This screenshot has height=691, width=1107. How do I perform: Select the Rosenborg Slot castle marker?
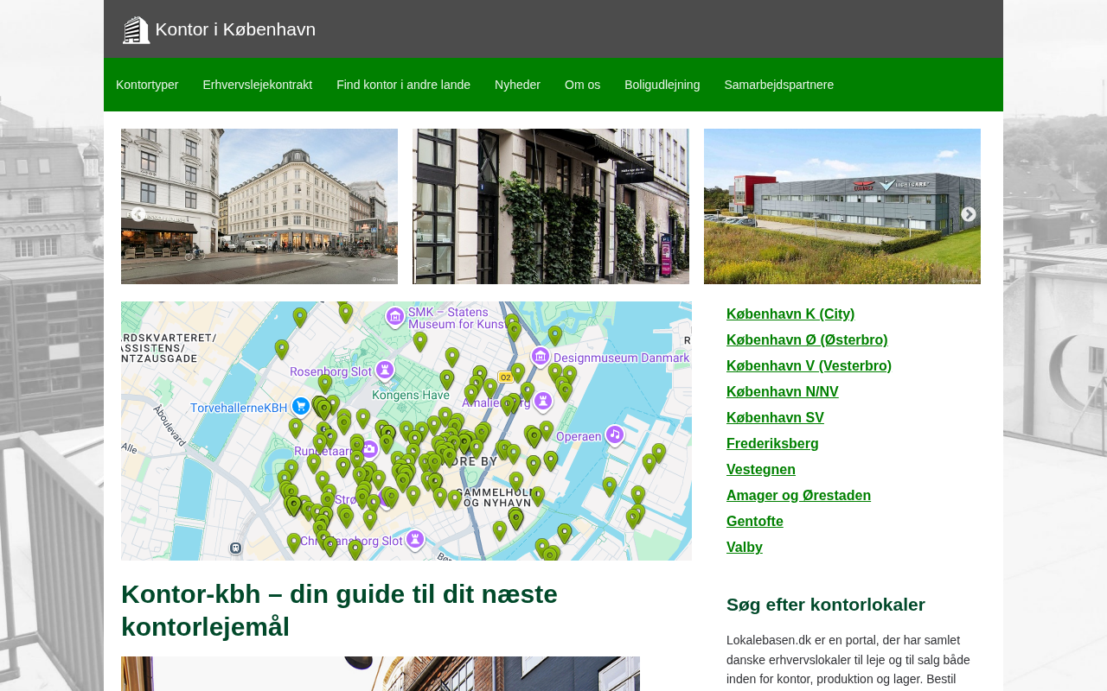386,371
